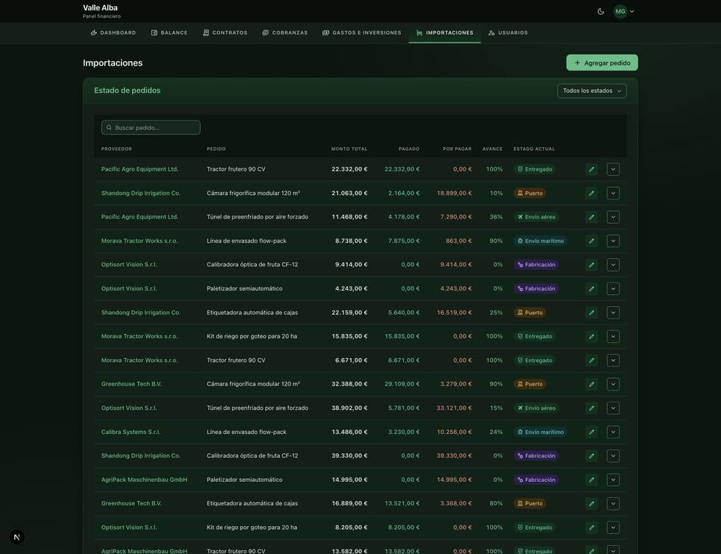
Task: Select the Usuarios tab
Action: (x=508, y=32)
